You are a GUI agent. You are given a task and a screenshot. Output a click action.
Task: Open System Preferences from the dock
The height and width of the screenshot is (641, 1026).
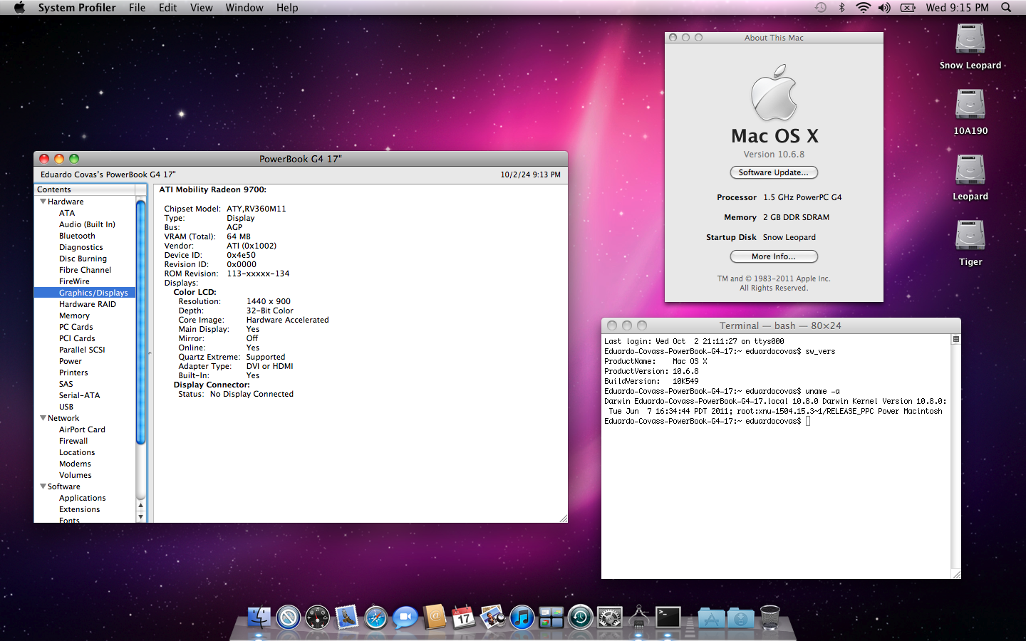point(609,617)
